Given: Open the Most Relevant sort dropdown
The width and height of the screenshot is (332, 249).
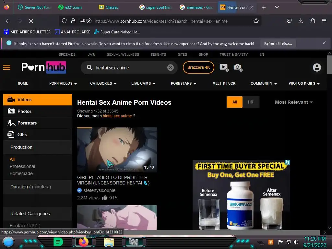Looking at the screenshot, I should tap(294, 102).
